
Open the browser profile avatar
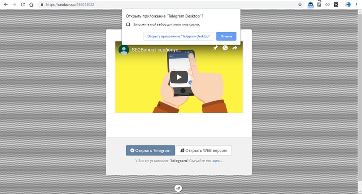[348, 4]
